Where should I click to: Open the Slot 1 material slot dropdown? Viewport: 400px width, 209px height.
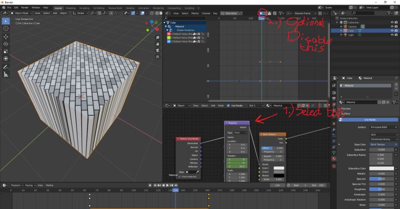(x=256, y=105)
